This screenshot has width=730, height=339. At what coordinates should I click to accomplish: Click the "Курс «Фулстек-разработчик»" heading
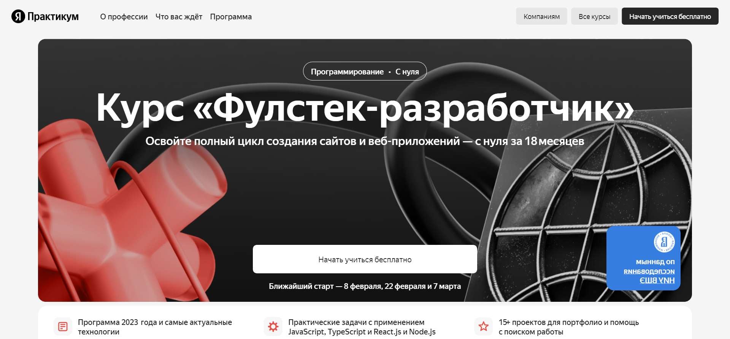click(x=365, y=107)
